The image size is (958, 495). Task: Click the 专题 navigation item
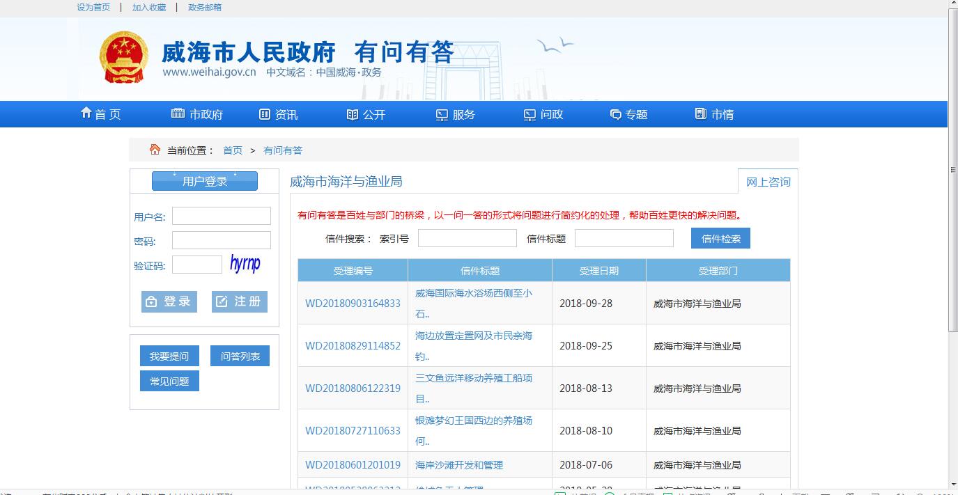pyautogui.click(x=628, y=114)
